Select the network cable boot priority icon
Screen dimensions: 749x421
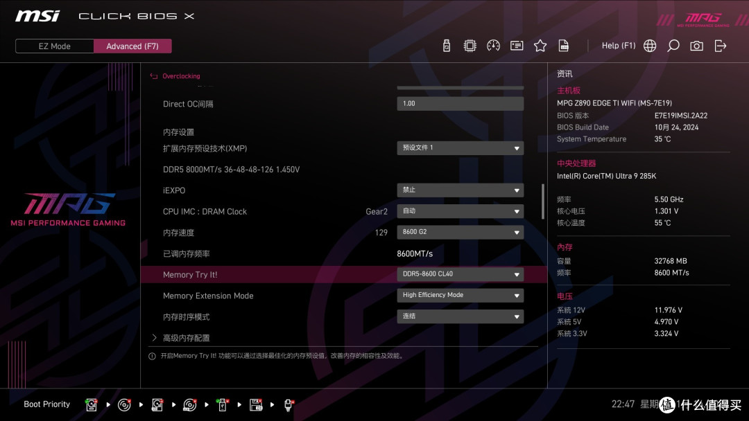(289, 405)
